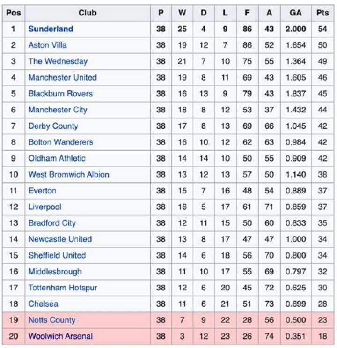Click West Bromwich Albion link
The image size is (337, 348).
tap(68, 174)
